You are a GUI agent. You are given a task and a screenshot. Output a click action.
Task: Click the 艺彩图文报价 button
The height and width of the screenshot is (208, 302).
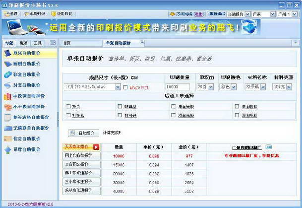pos(81,164)
